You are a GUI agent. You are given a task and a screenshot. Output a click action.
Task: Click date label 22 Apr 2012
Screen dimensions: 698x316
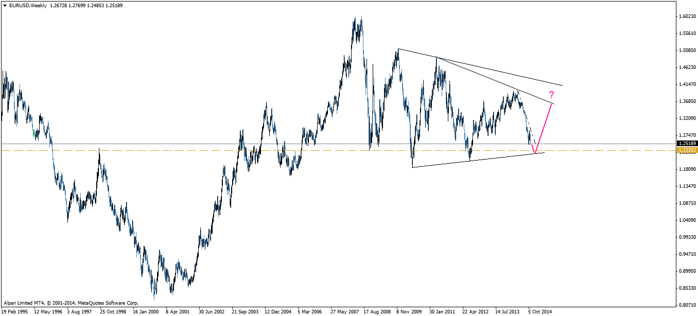(x=476, y=312)
